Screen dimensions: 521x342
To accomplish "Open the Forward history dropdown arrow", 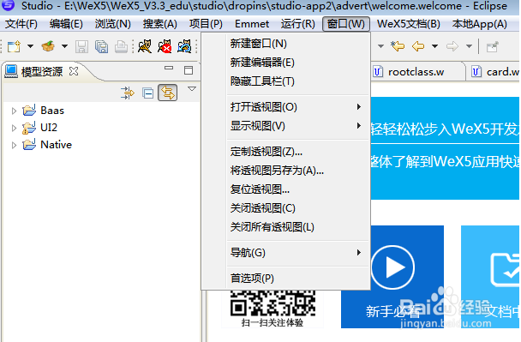I will [470, 46].
